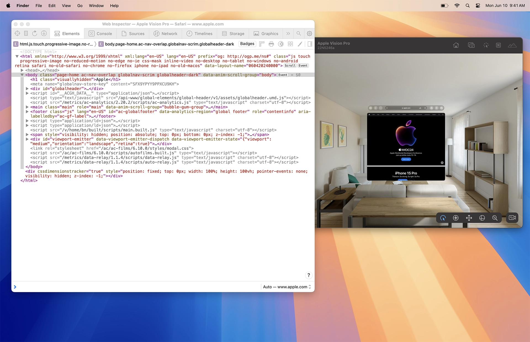Select html breadcrumb in DOM path bar
The image size is (530, 342).
pos(54,44)
